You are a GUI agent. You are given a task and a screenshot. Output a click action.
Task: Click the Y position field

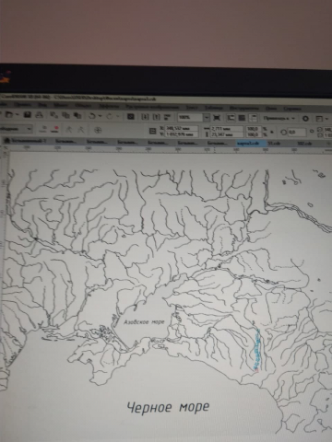click(x=182, y=134)
